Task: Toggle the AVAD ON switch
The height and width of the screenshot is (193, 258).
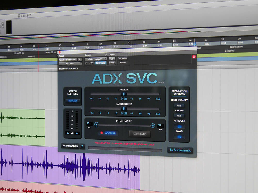Action: click(x=179, y=137)
